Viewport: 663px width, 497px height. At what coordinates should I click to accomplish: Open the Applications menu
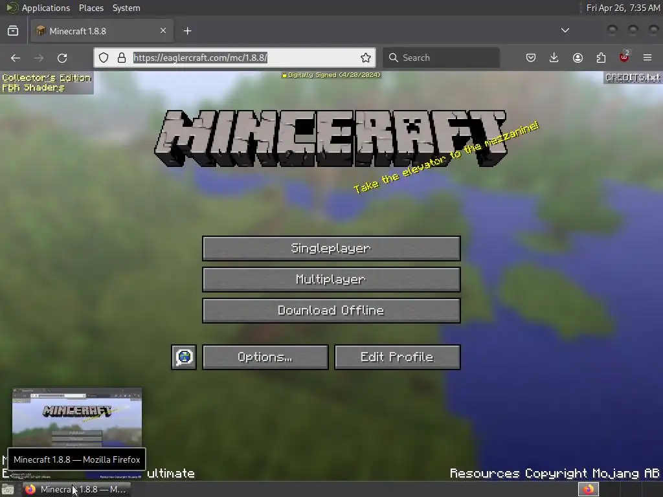coord(46,8)
